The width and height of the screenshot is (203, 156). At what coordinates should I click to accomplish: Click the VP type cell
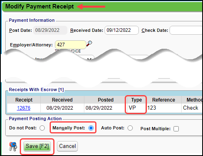click(136, 108)
